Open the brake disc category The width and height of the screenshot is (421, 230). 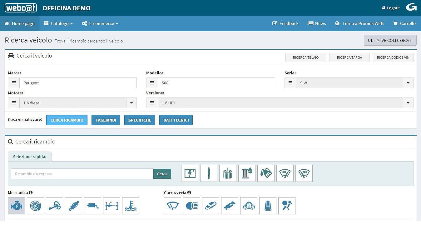tap(35, 206)
